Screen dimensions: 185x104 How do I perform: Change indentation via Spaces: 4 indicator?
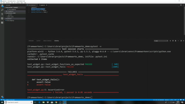[x=167, y=100]
